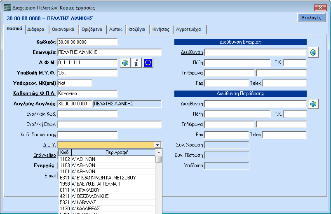Image resolution: width=331 pixels, height=214 pixels.
Task: Click the Επιλογές button
Action: [x=311, y=18]
